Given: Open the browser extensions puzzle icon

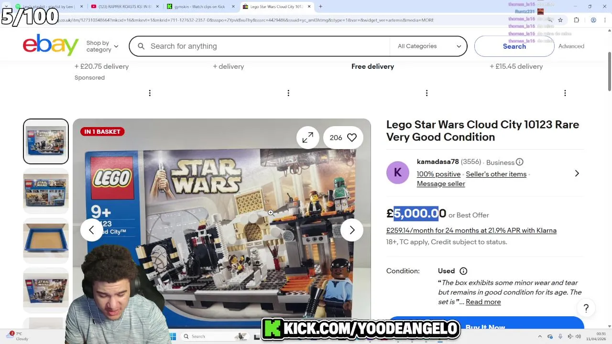Looking at the screenshot, I should (x=576, y=20).
